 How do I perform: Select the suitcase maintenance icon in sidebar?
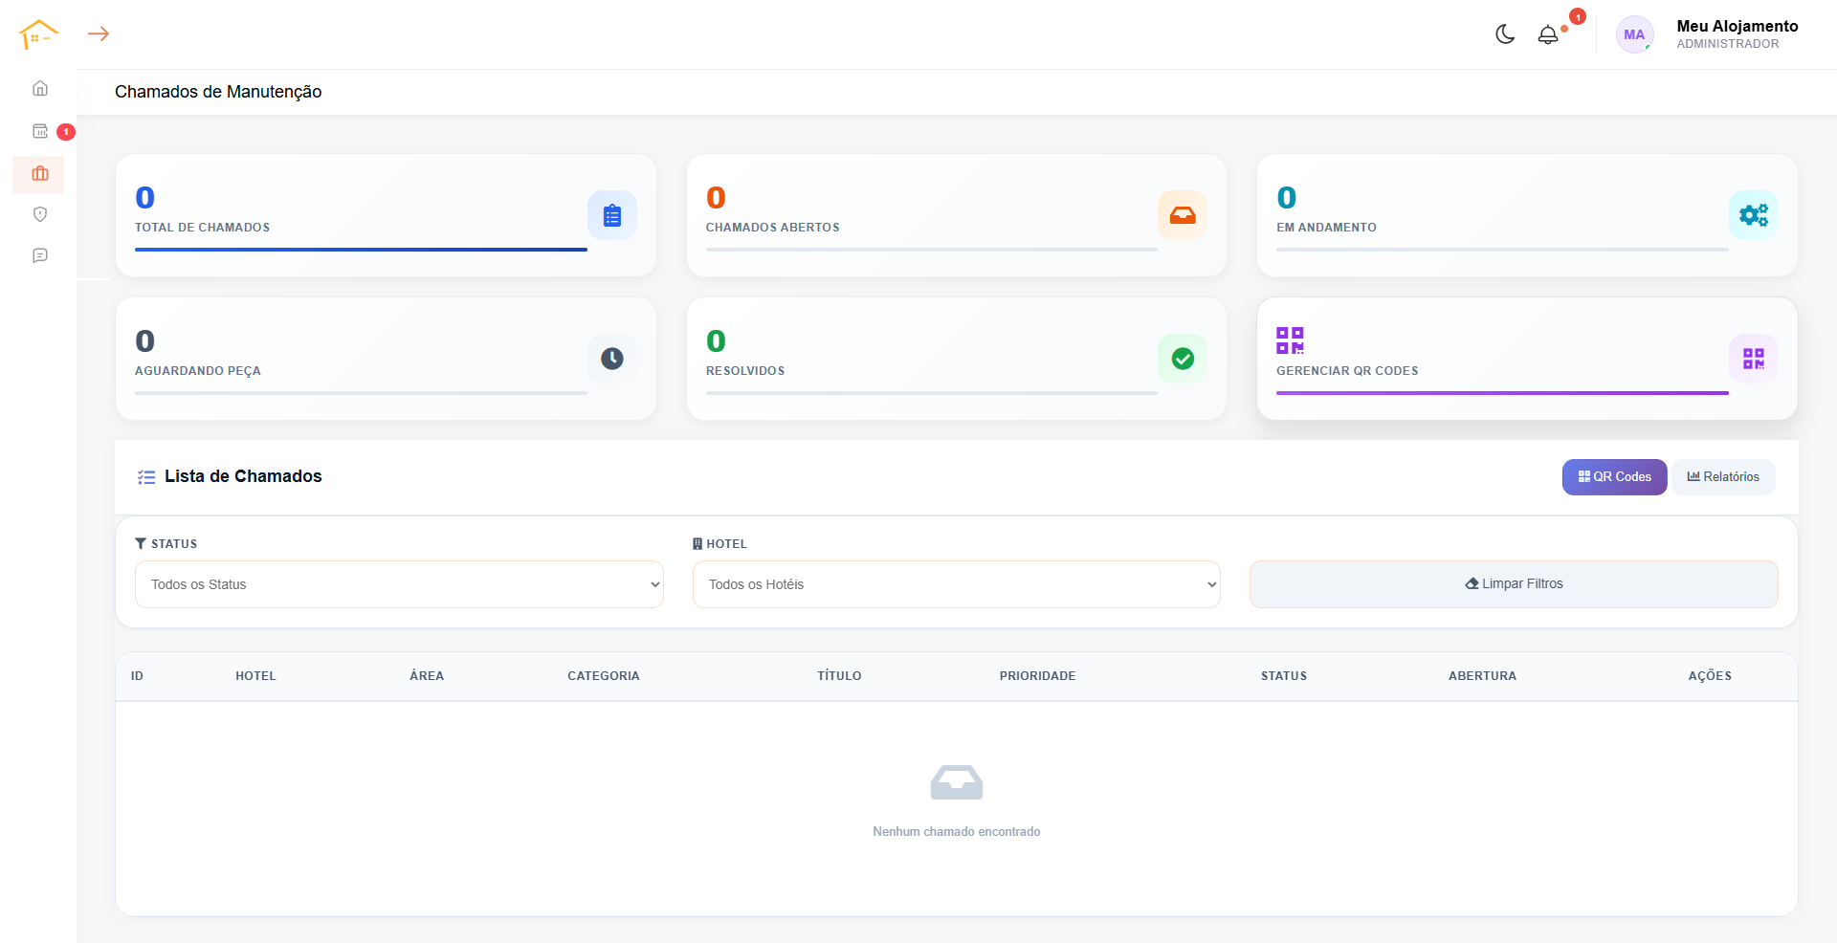click(x=40, y=174)
